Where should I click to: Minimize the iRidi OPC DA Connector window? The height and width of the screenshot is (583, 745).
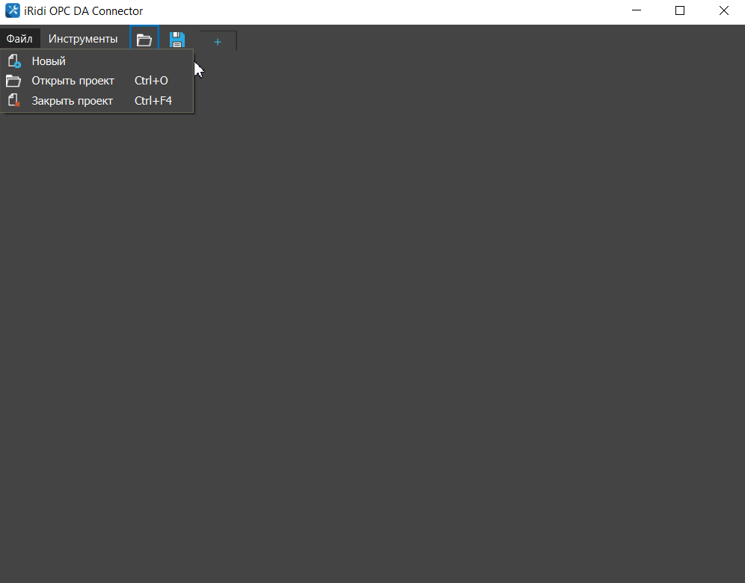click(637, 11)
